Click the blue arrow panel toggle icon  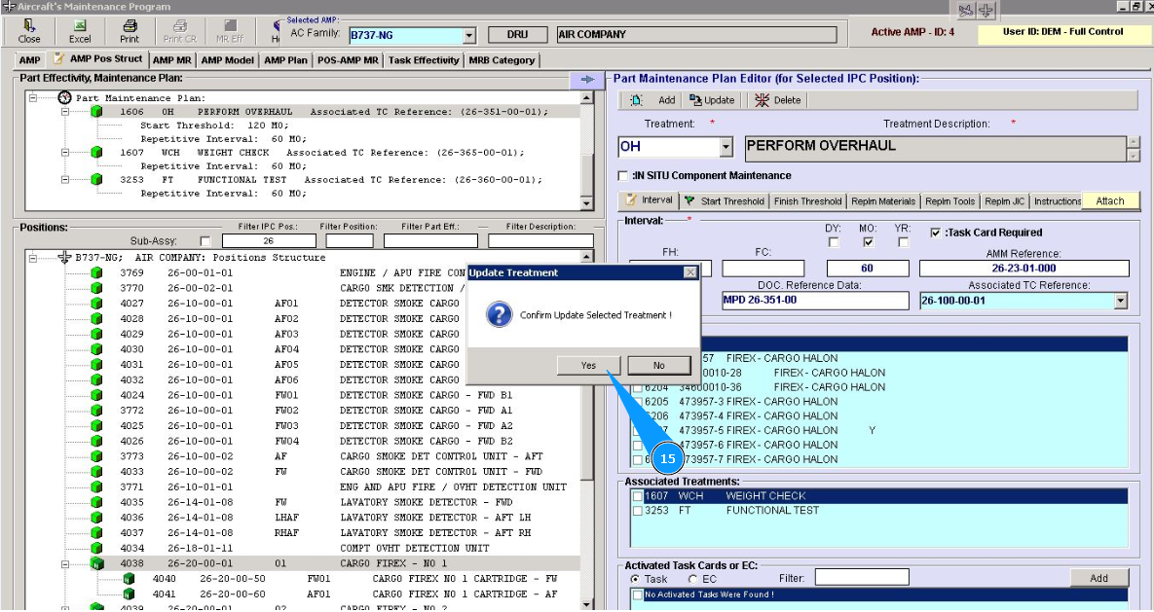coord(587,80)
